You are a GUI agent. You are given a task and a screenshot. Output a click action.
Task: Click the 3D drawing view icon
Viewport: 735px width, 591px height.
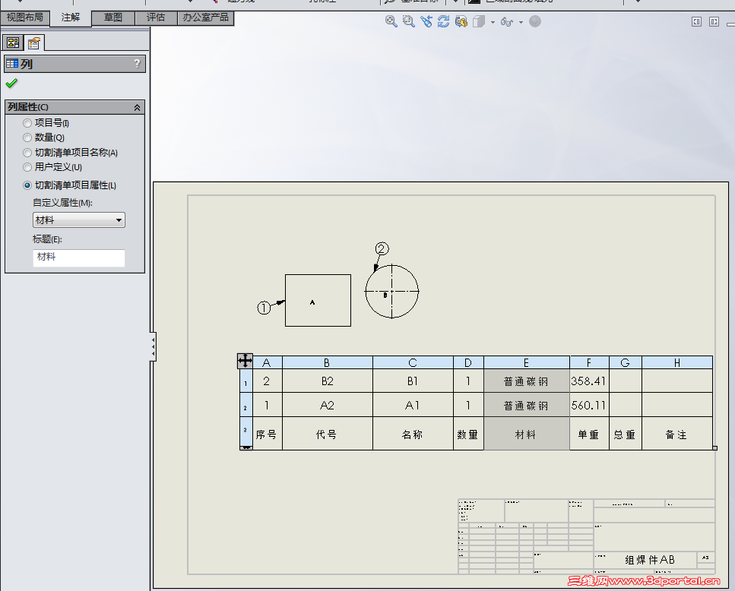(461, 21)
